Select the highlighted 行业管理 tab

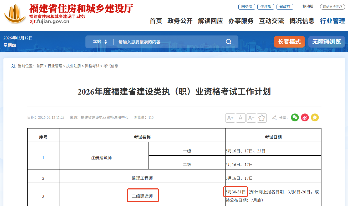332,21
